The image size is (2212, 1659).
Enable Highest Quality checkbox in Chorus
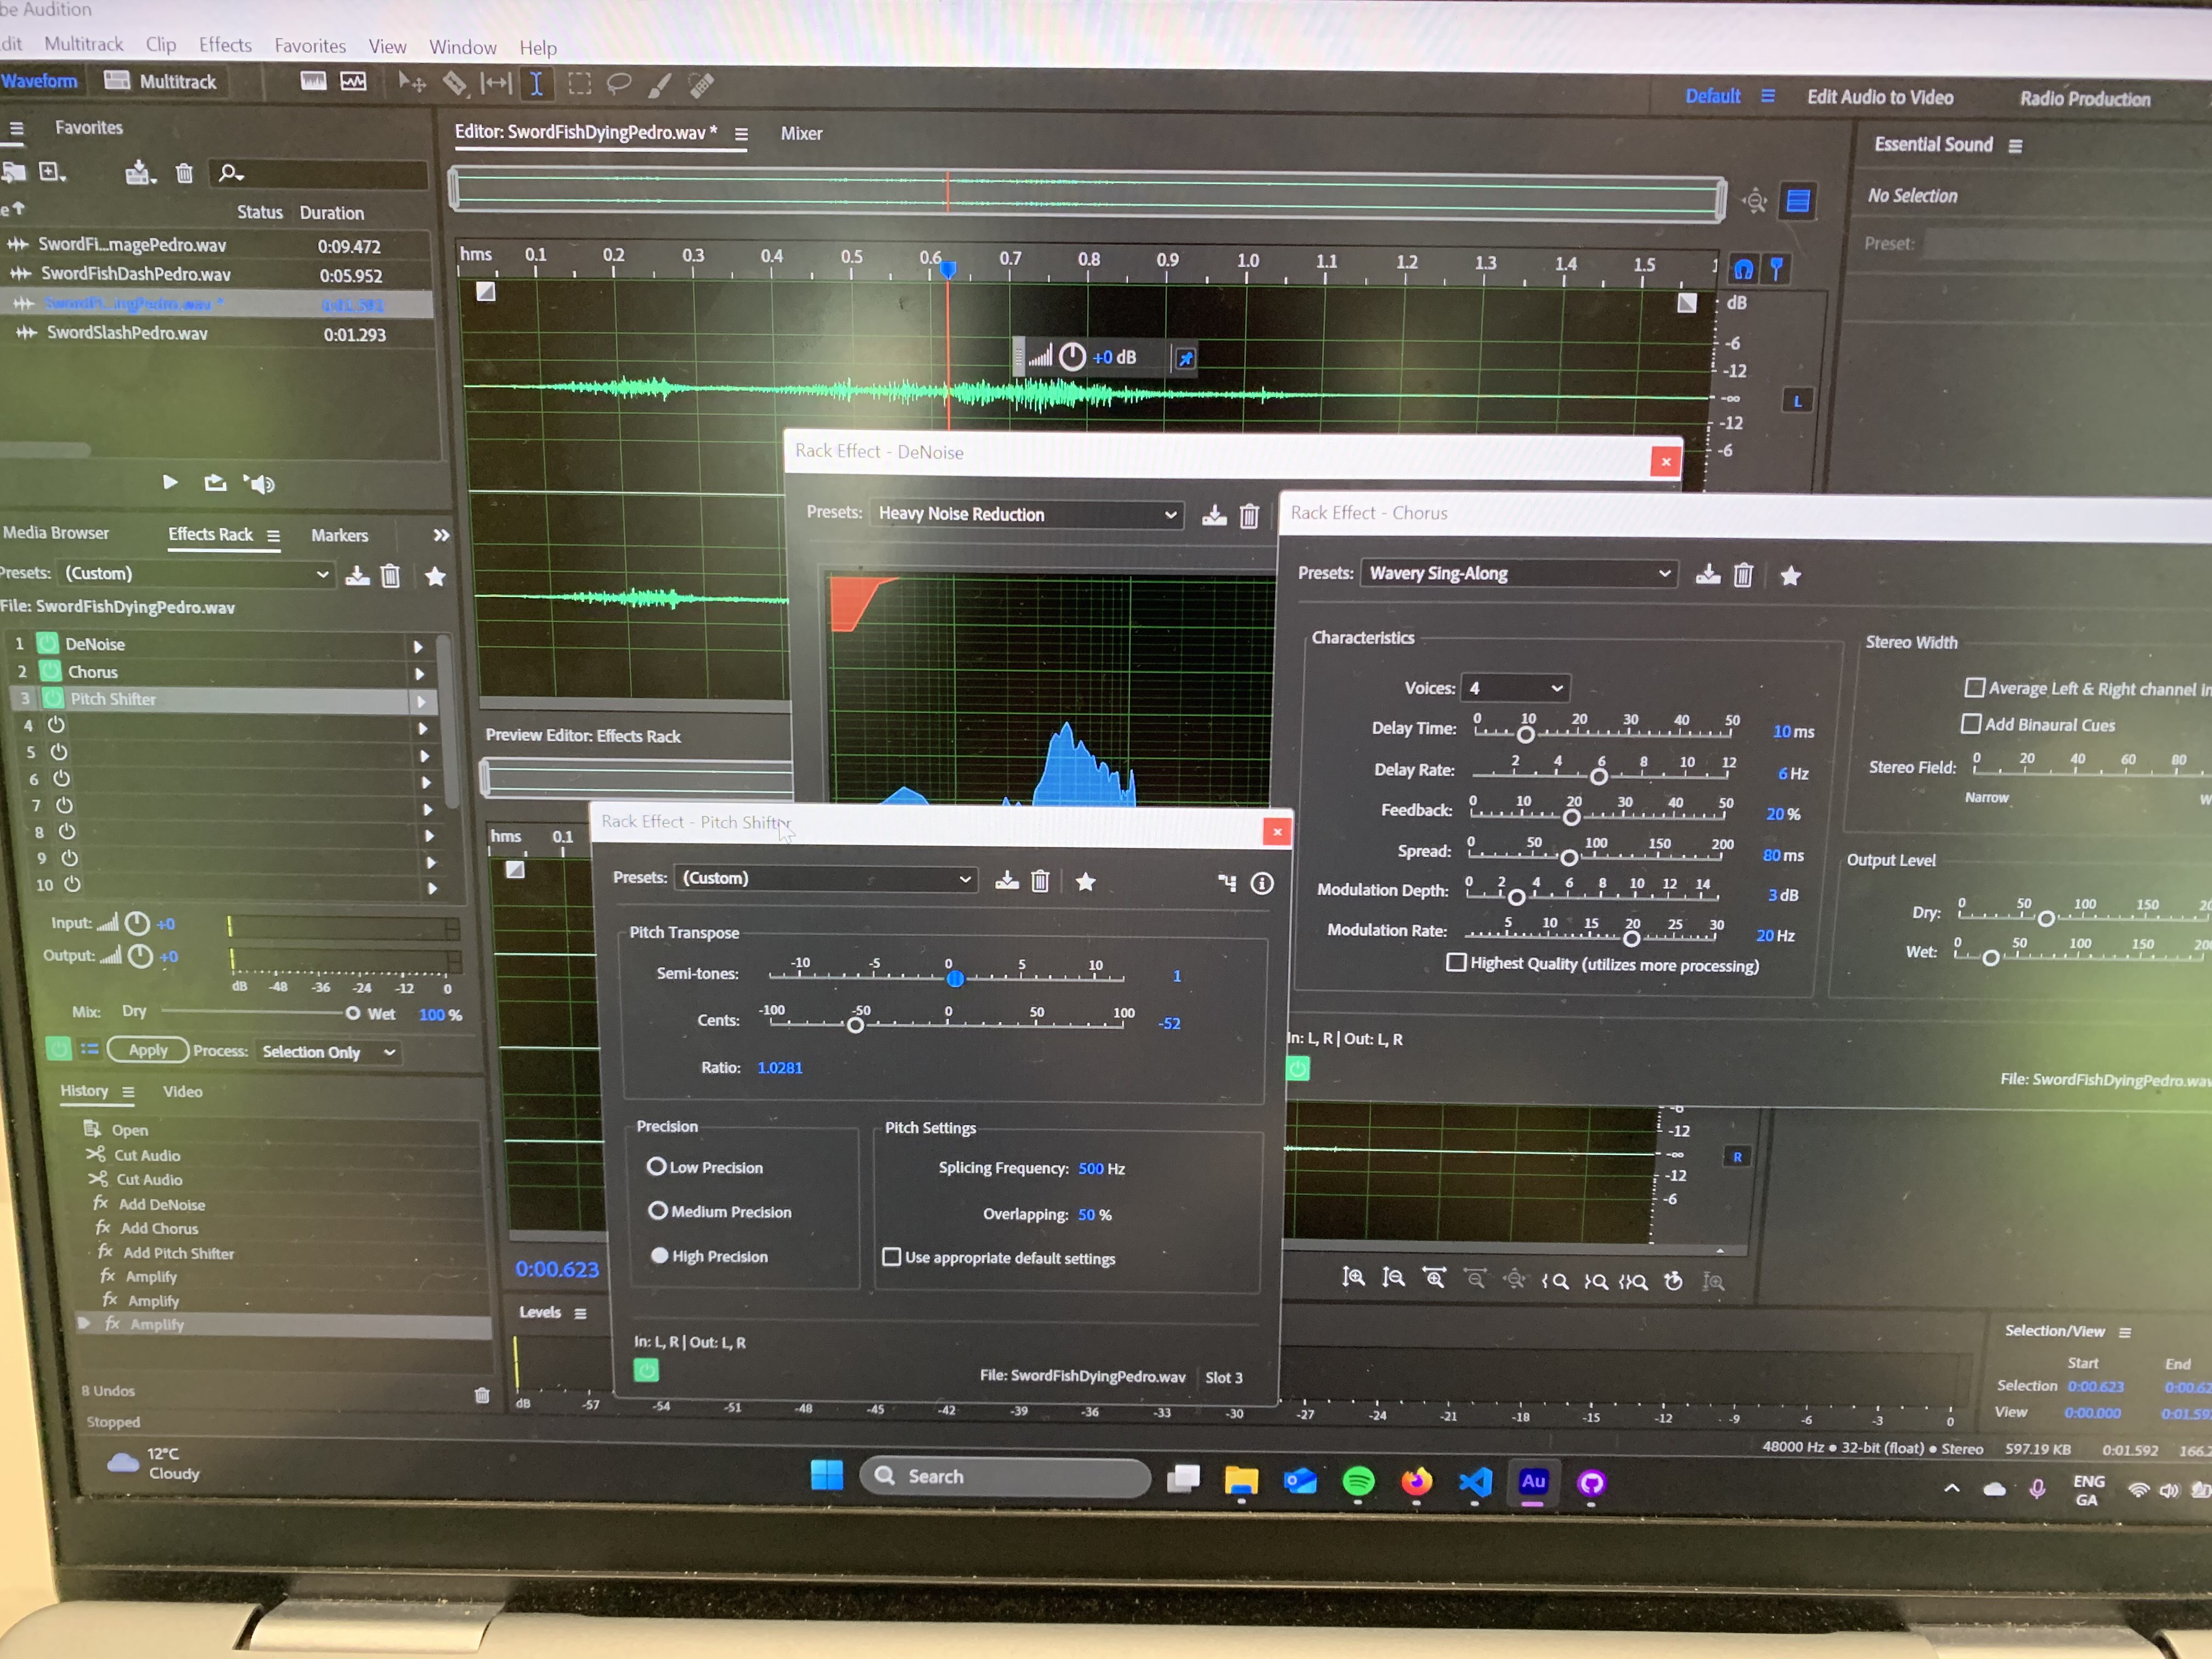1457,963
